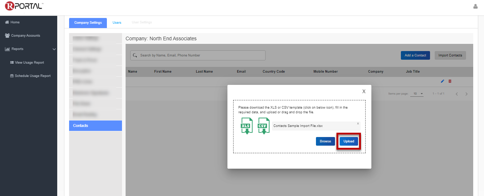This screenshot has width=484, height=196.
Task: Go to next page arrow
Action: [466, 94]
